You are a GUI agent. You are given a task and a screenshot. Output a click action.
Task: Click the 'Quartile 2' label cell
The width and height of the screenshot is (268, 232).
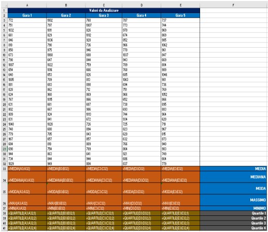click(233, 218)
